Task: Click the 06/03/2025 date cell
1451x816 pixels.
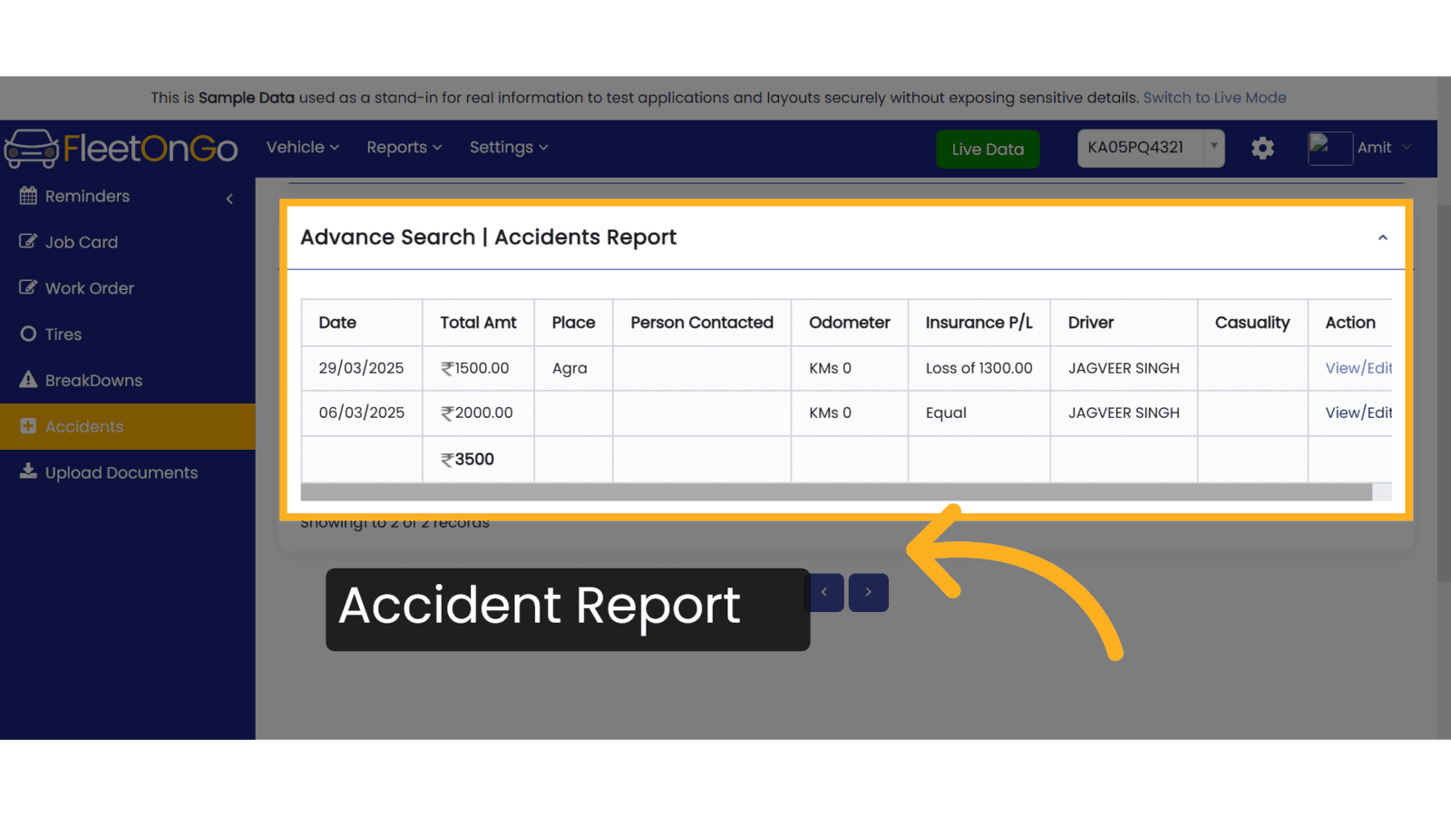Action: point(361,413)
